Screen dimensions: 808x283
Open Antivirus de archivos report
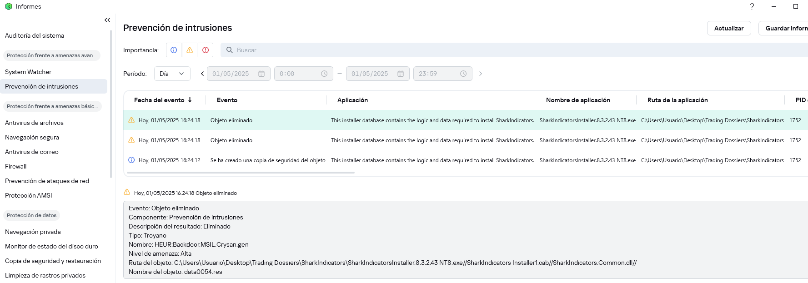(34, 123)
